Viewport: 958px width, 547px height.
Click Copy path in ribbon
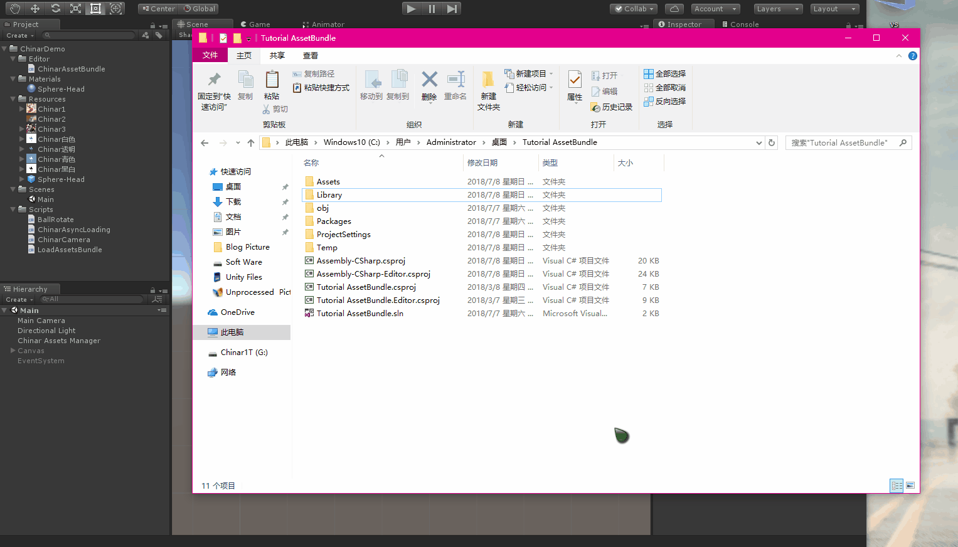click(314, 74)
